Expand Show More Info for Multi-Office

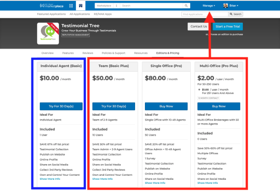click(x=207, y=183)
